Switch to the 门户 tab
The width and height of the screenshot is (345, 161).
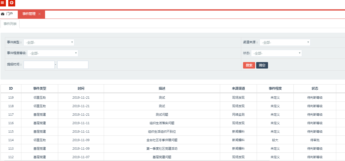tap(9, 14)
